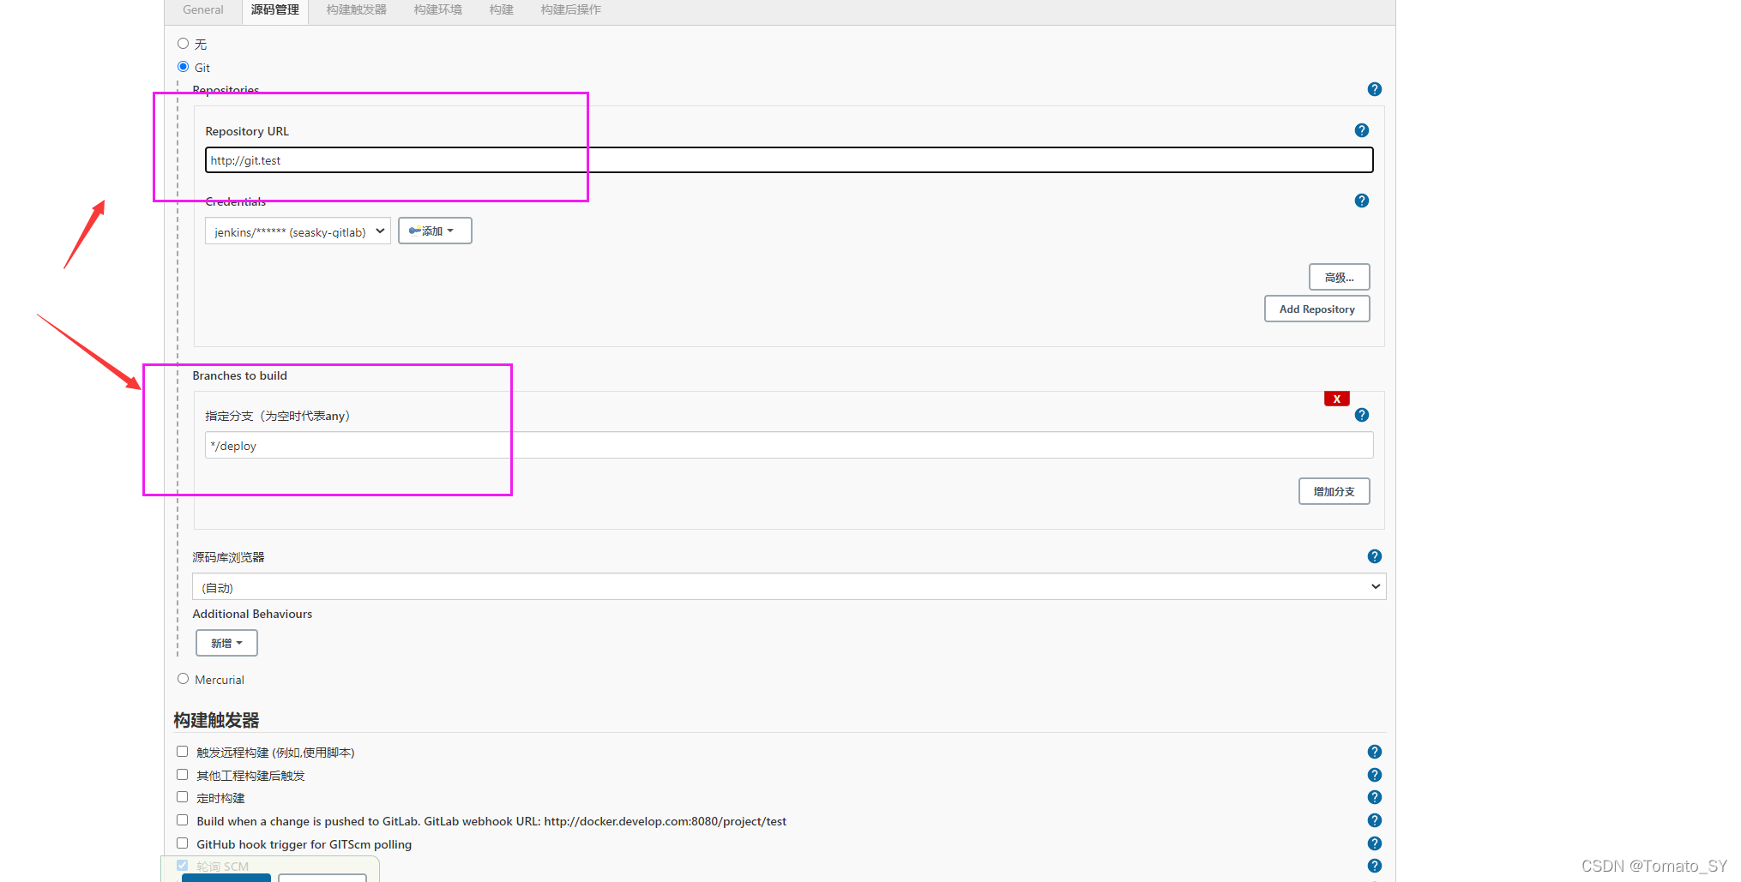Click the 增加分支 button
This screenshot has width=1741, height=882.
[1334, 491]
